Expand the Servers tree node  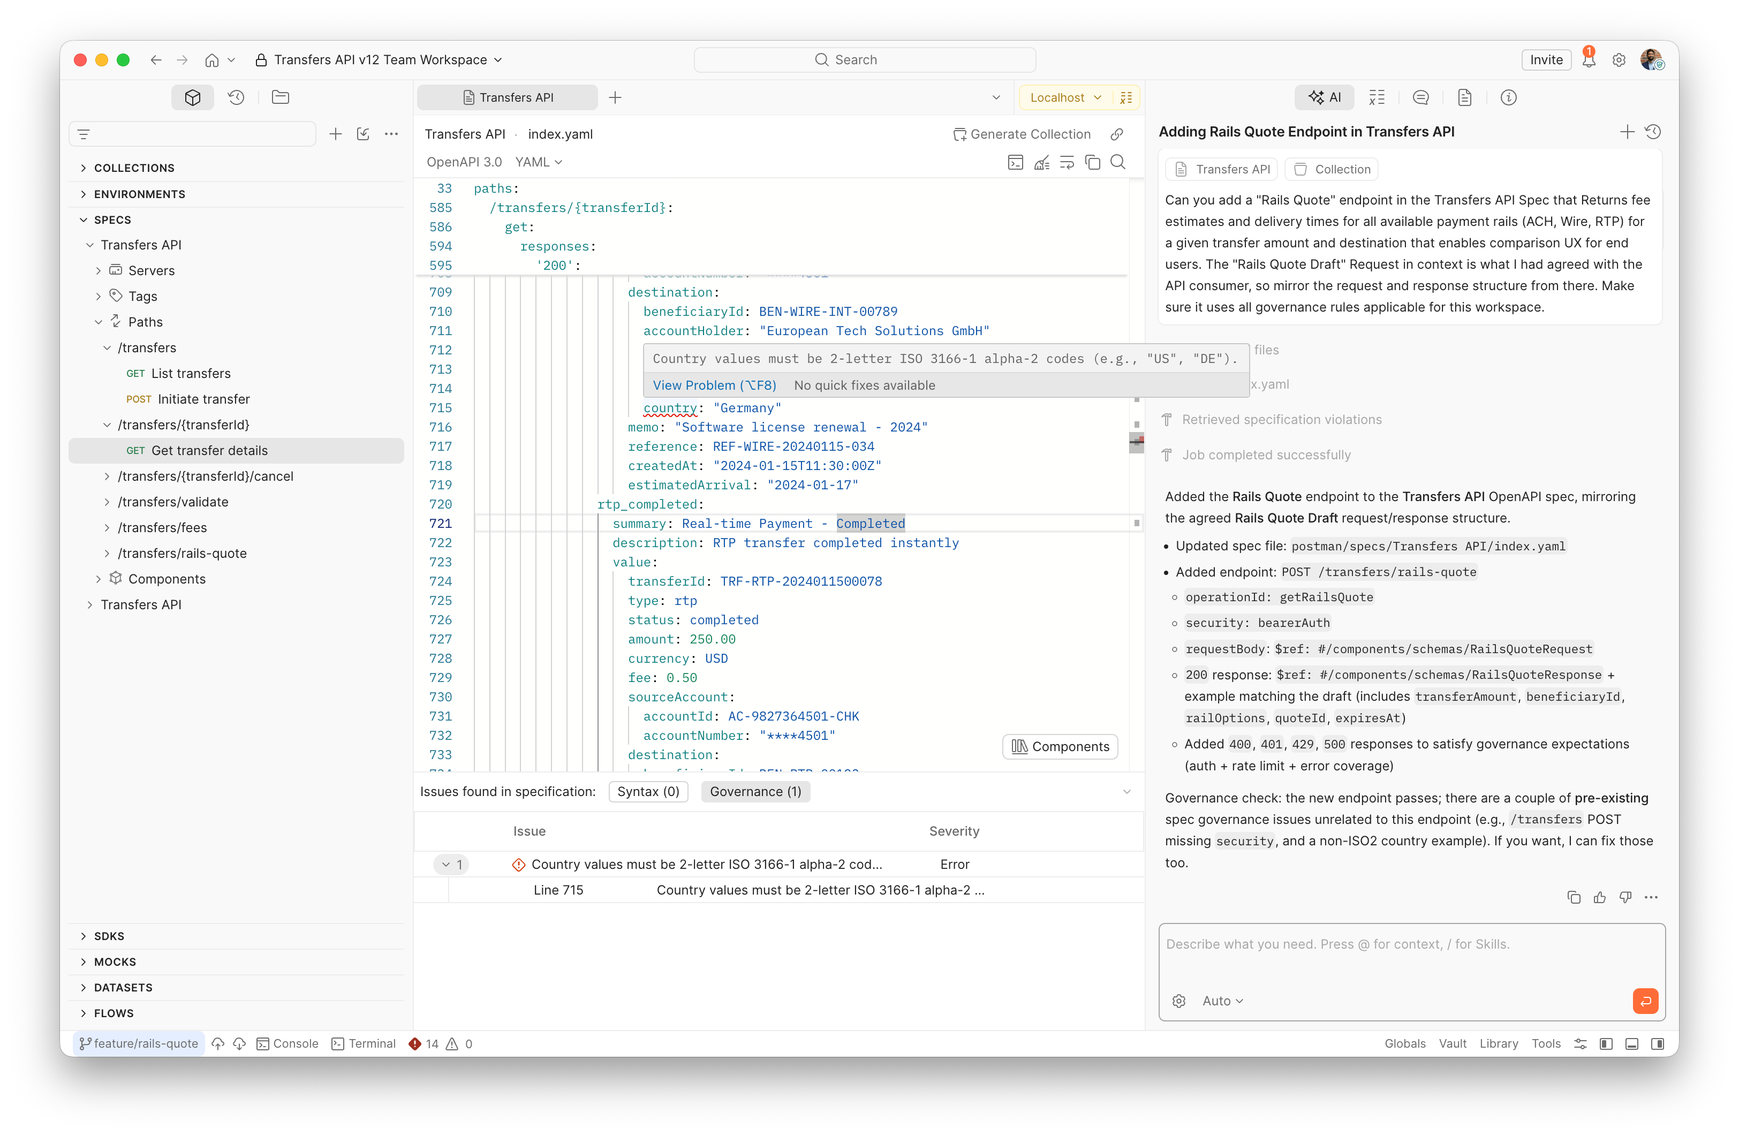coord(99,270)
